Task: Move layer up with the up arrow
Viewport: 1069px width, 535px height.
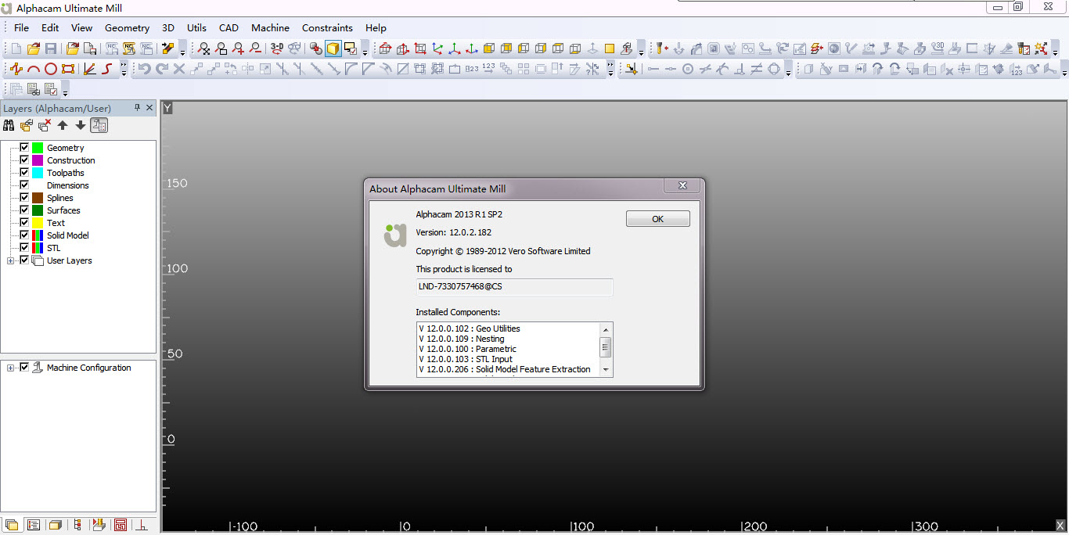Action: (x=63, y=125)
